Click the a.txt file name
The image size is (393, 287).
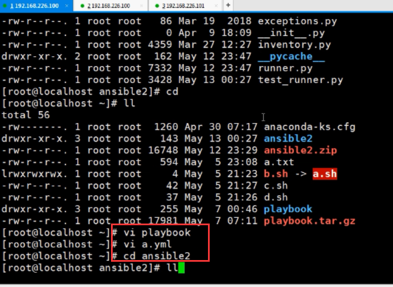pos(279,162)
